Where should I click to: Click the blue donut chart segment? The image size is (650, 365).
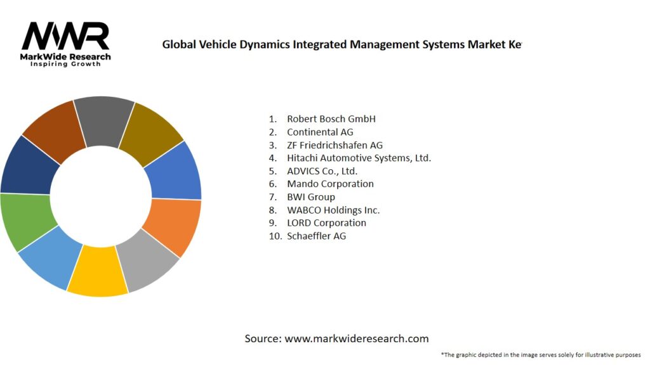[175, 173]
